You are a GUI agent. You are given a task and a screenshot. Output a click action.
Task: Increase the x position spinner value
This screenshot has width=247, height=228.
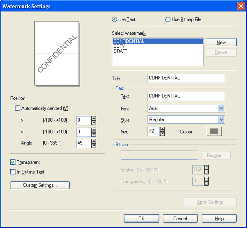point(94,118)
